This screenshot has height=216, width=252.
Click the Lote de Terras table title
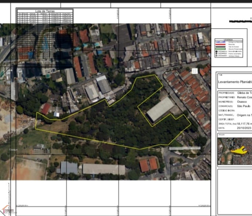(45, 11)
